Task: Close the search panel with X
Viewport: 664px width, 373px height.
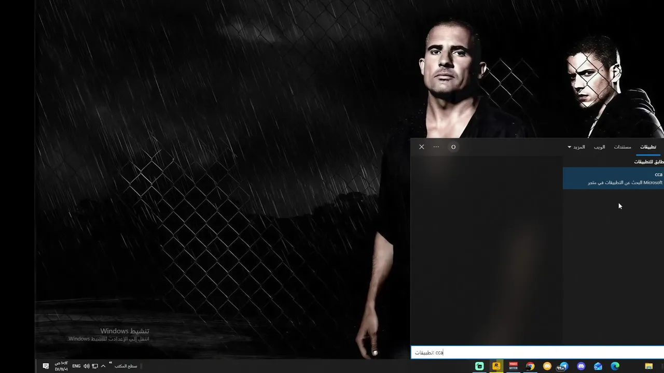Action: coord(422,147)
